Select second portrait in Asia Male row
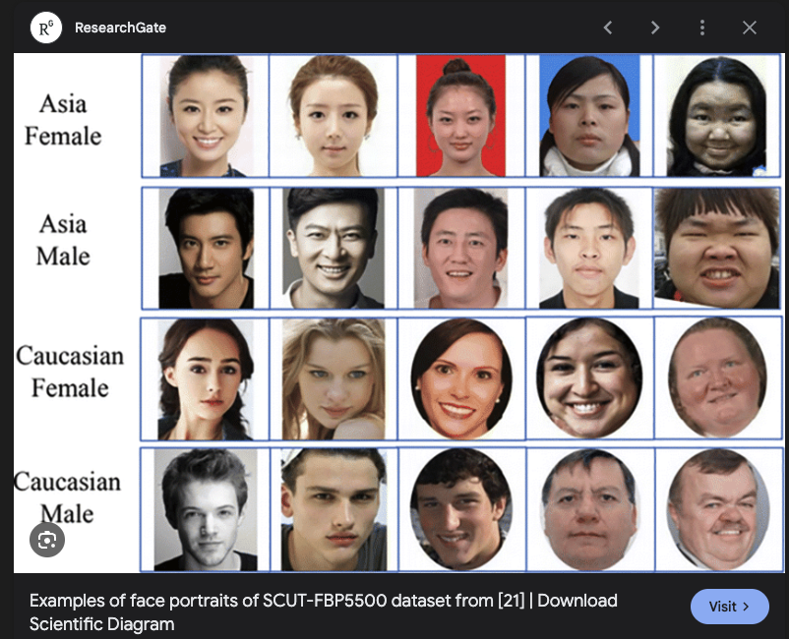Screen dimensions: 789x639 click(333, 248)
